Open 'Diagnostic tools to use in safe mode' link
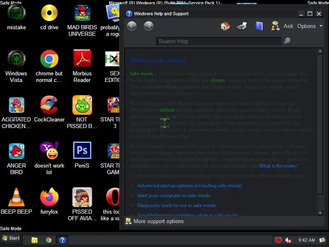The image size is (329, 247). [176, 205]
